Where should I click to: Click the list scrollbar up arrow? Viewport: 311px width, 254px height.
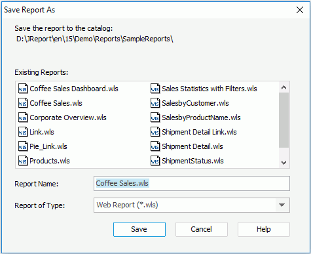pyautogui.click(x=284, y=87)
